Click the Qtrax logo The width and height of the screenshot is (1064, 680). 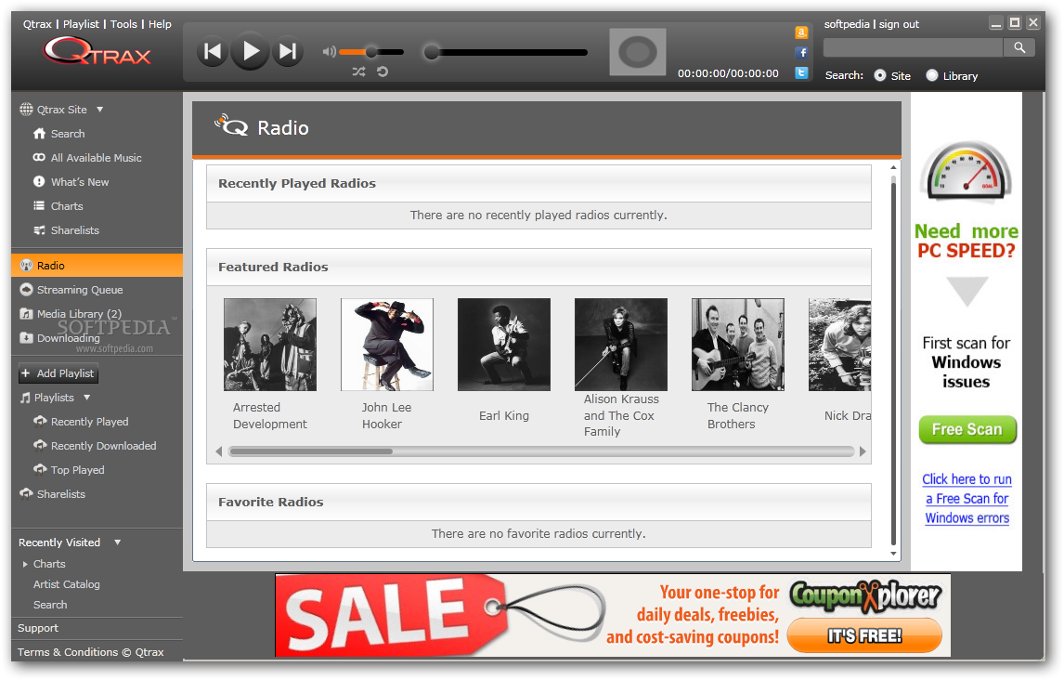click(97, 52)
